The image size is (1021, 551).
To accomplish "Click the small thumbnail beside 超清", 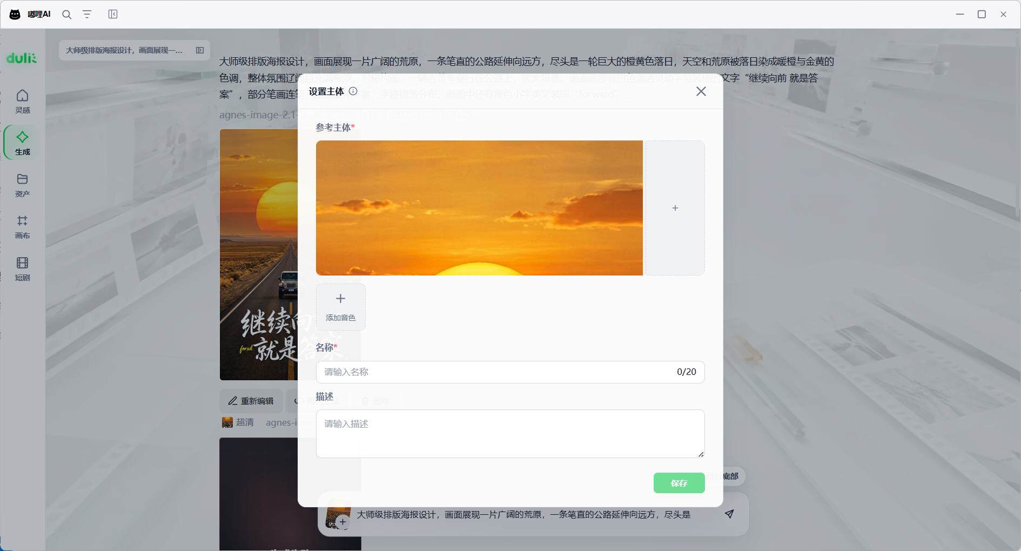I will [x=227, y=422].
